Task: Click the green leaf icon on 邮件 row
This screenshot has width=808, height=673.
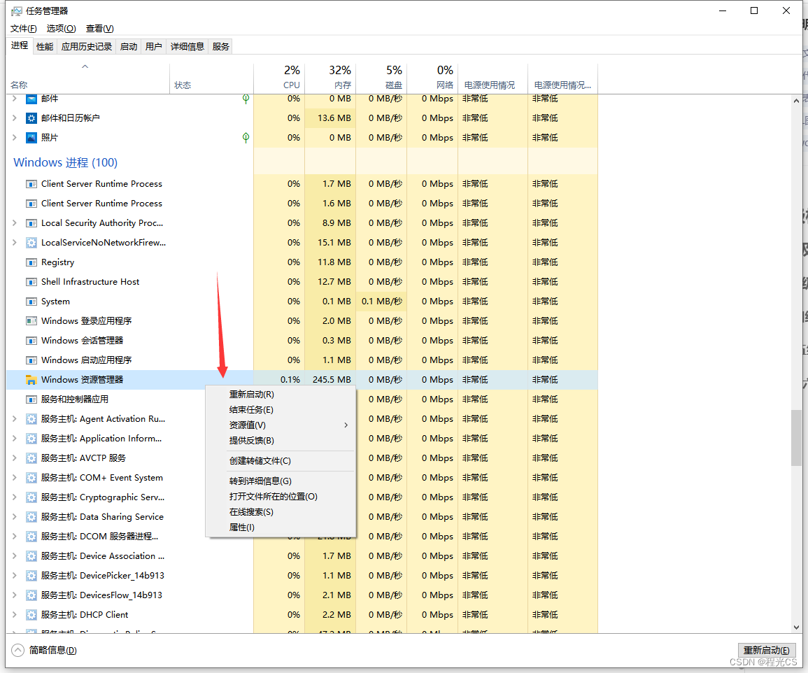Action: click(246, 99)
